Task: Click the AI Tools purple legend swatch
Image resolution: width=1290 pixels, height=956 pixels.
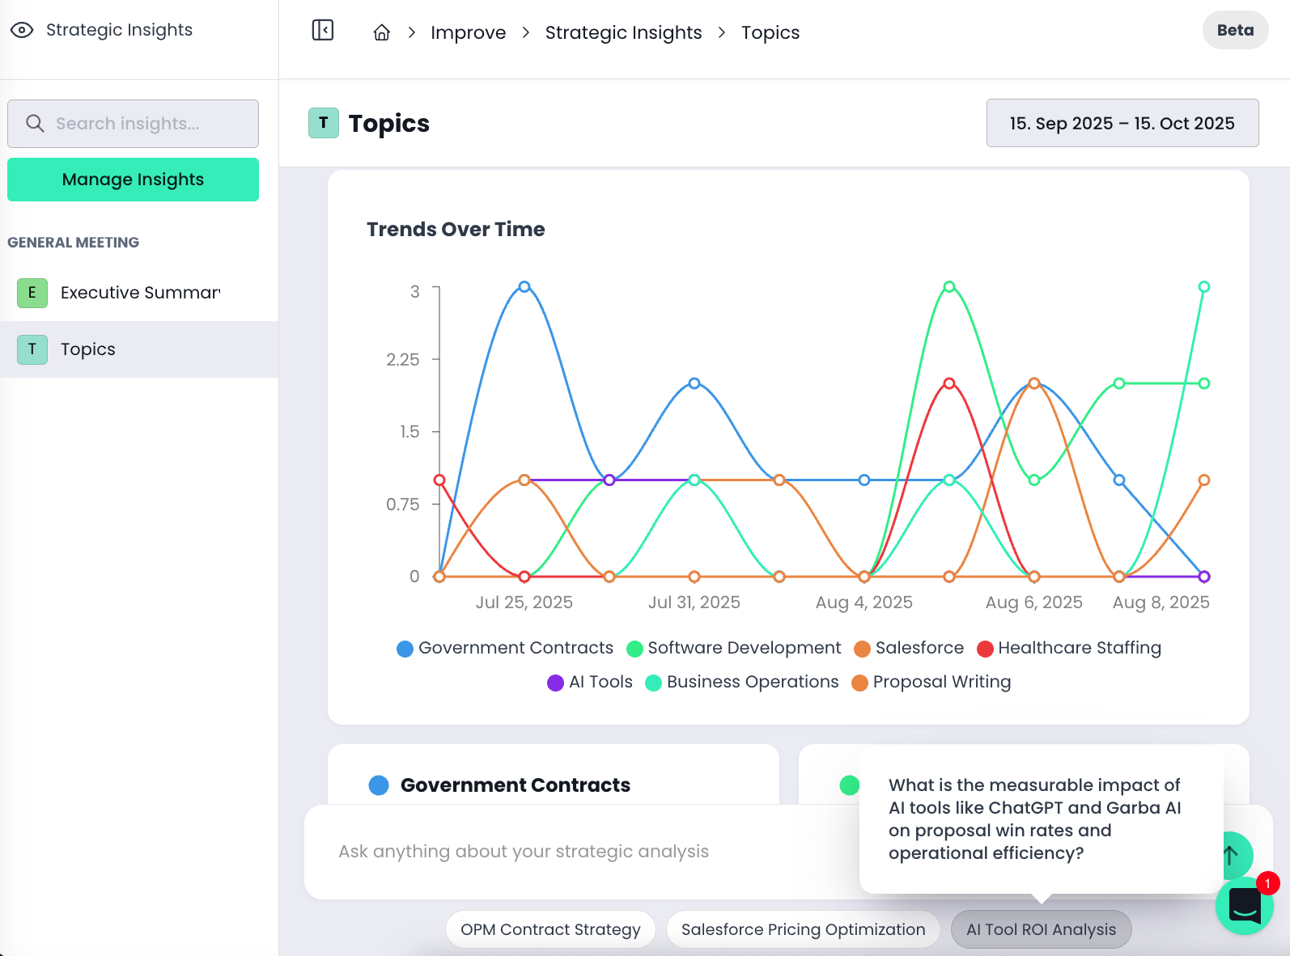Action: pos(555,683)
